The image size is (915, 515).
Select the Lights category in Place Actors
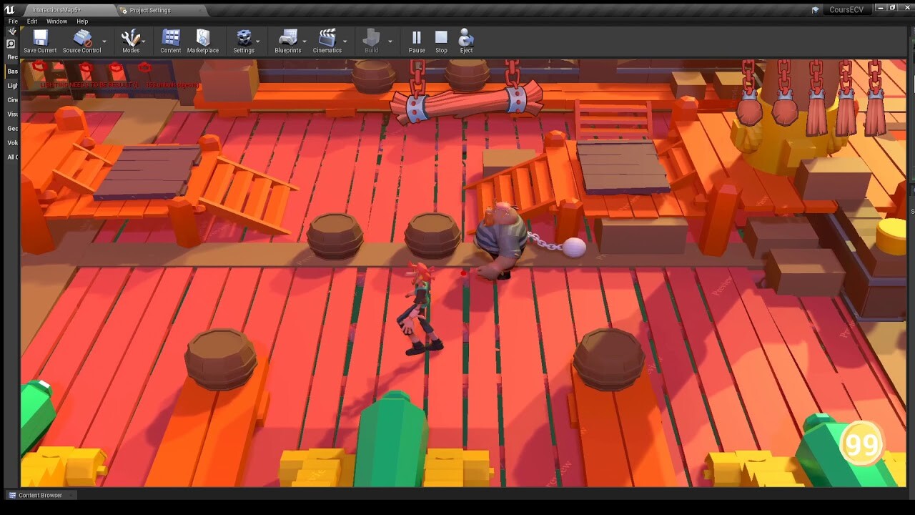10,85
